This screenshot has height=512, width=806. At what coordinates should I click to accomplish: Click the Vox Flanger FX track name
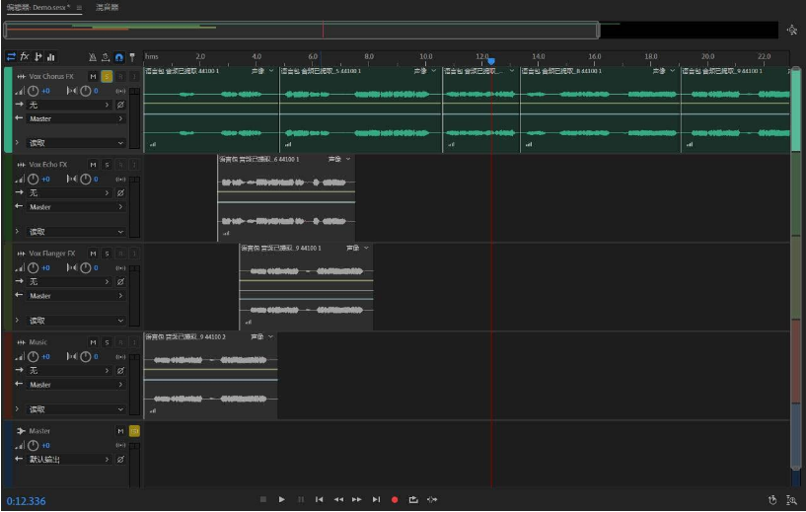pyautogui.click(x=52, y=254)
